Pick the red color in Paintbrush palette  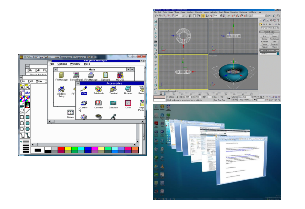[61, 149]
